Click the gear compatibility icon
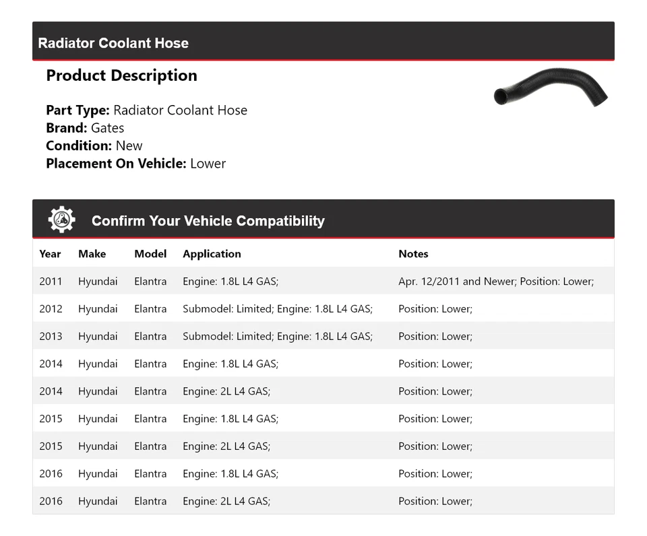 pyautogui.click(x=62, y=220)
